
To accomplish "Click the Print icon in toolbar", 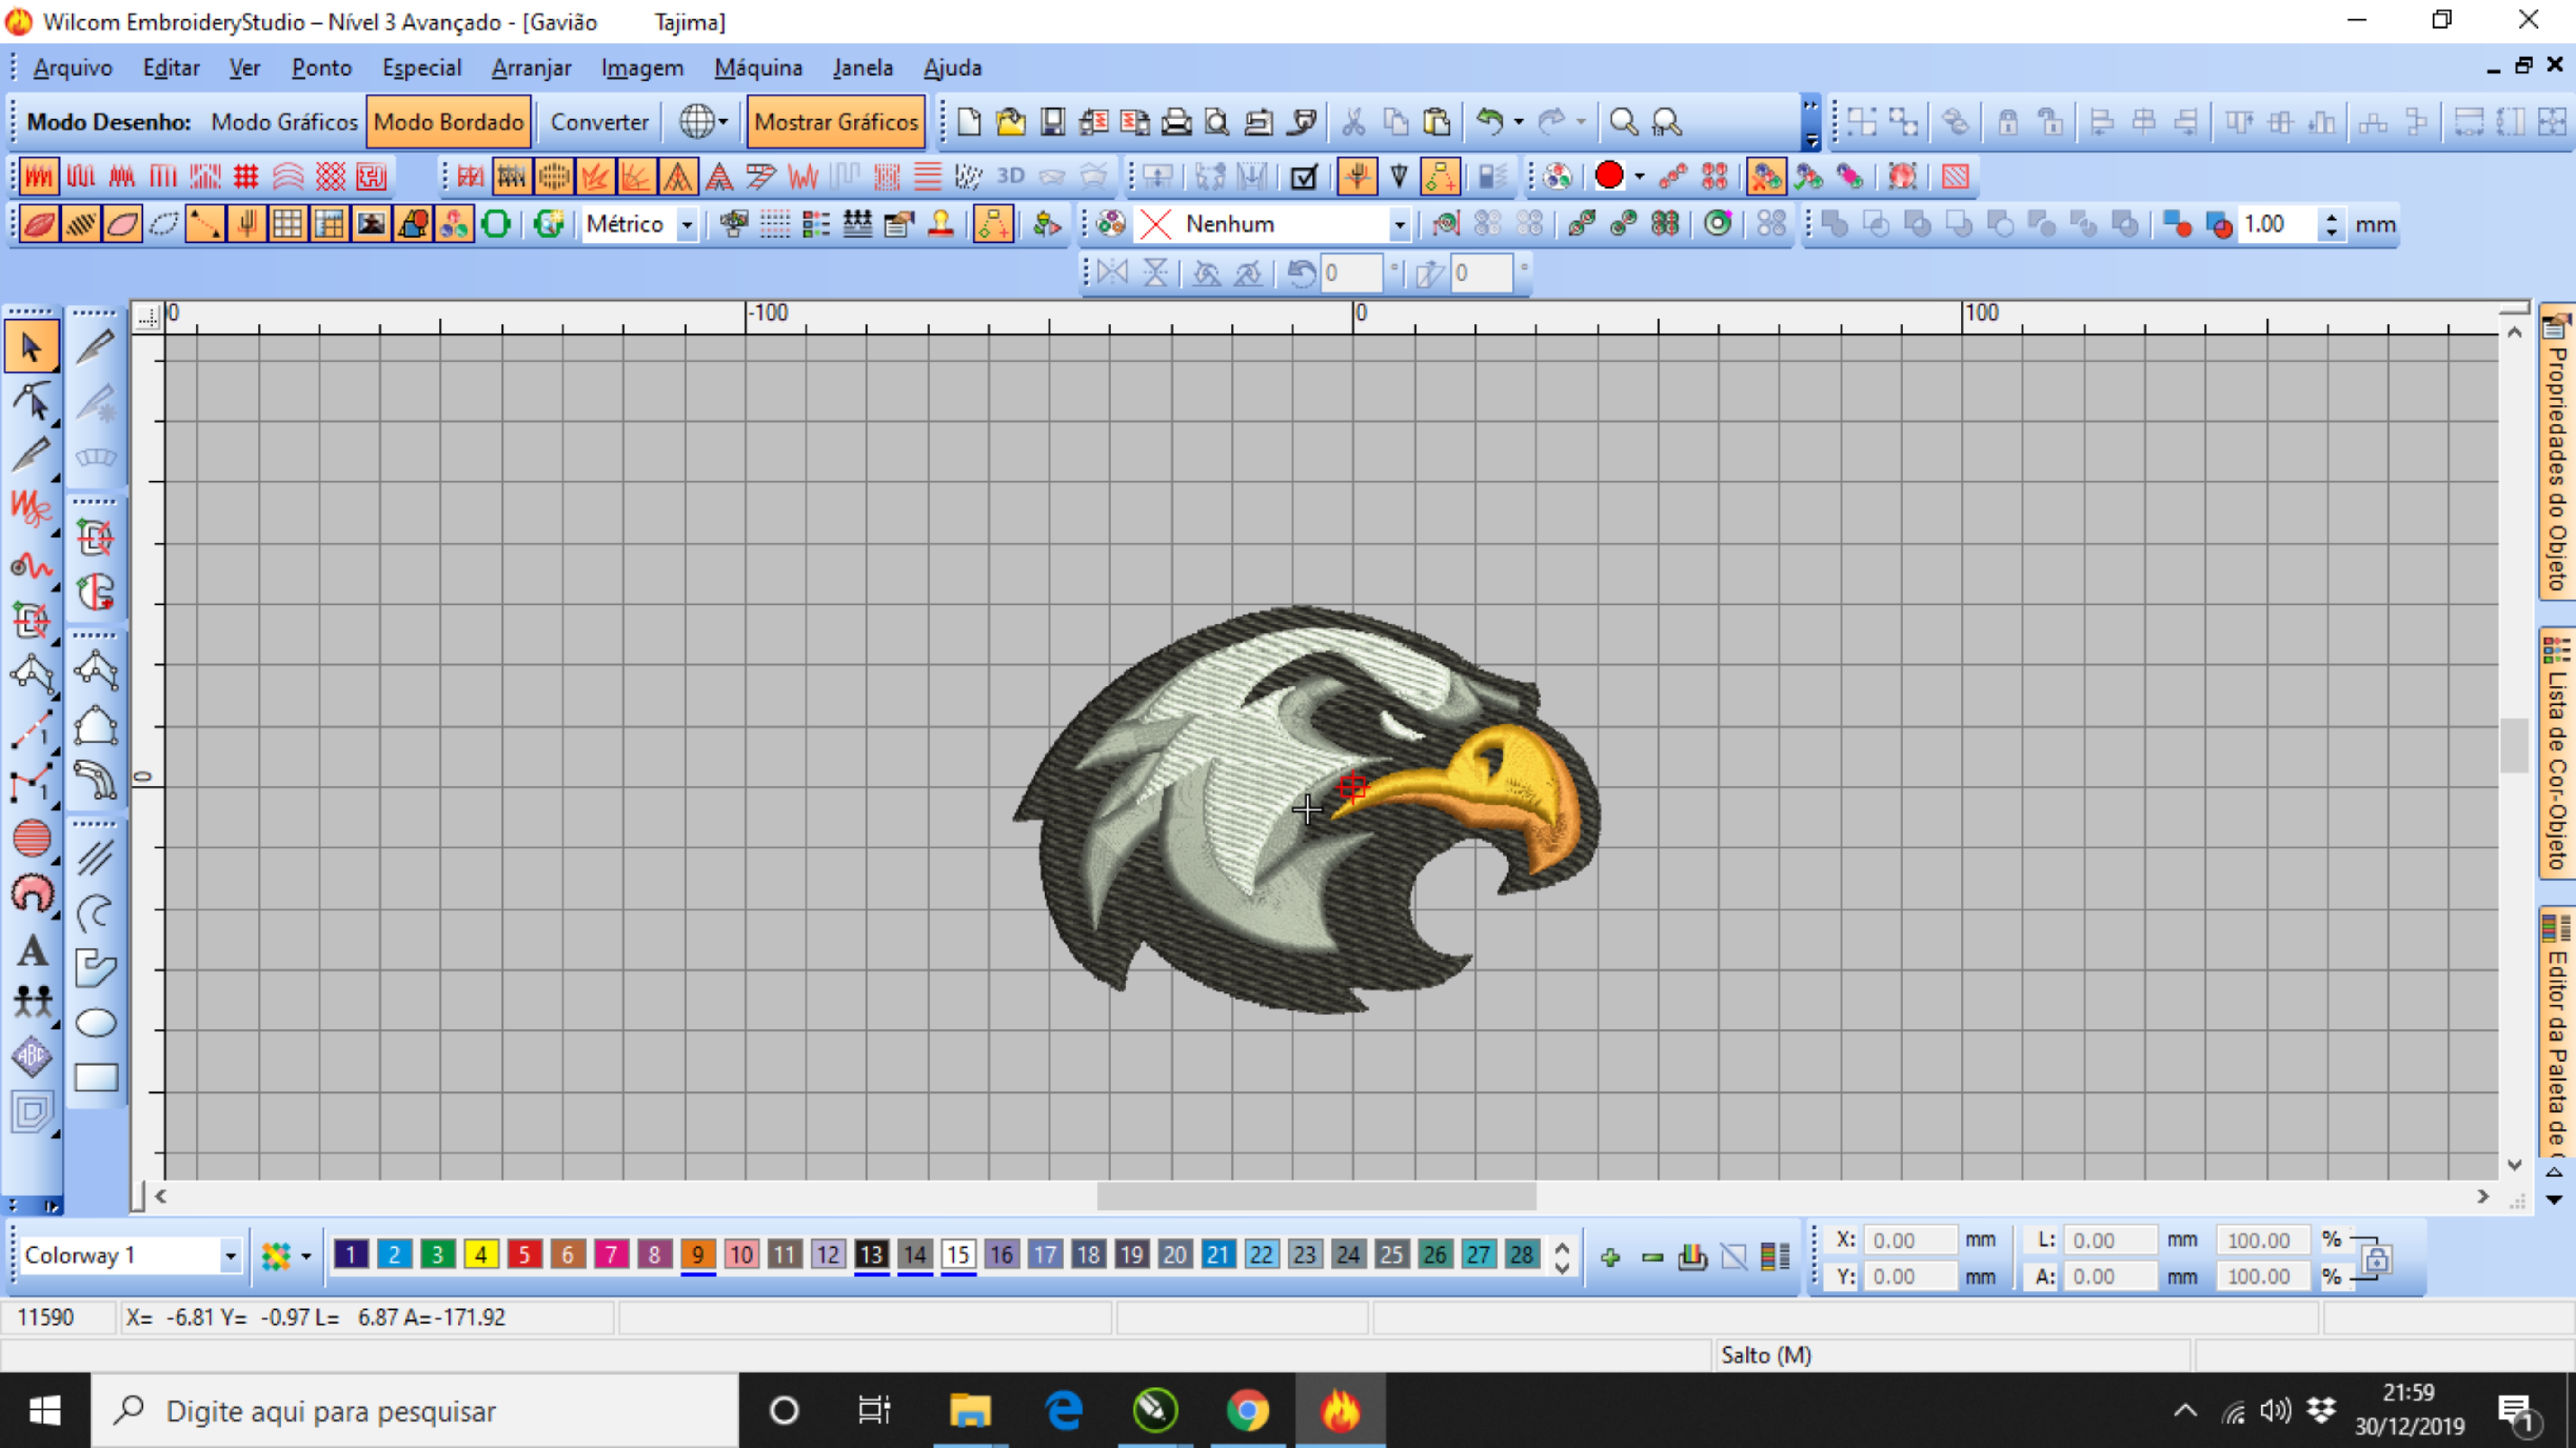I will tap(1176, 122).
